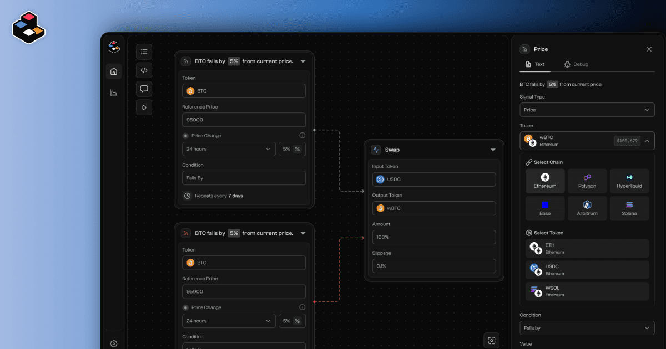The height and width of the screenshot is (349, 666).
Task: Click the $100,679 price badge
Action: coord(627,141)
